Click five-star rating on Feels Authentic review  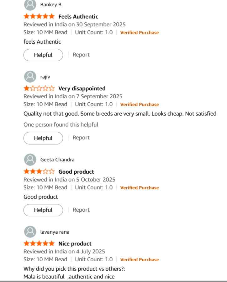point(39,16)
